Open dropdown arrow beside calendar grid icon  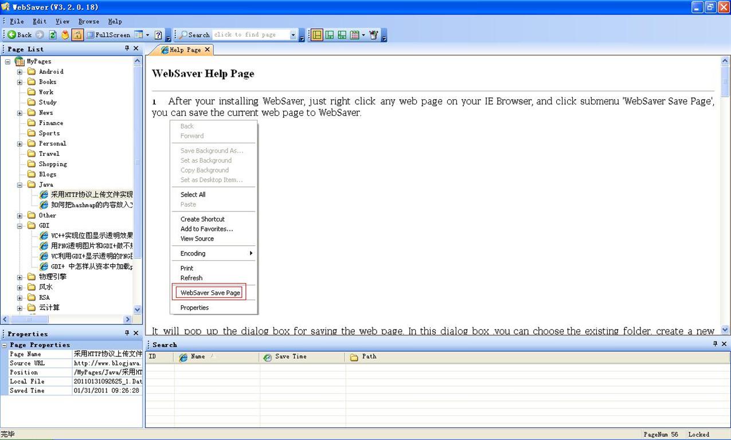coord(363,35)
